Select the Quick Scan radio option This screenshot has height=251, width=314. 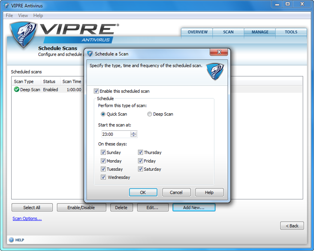click(103, 114)
